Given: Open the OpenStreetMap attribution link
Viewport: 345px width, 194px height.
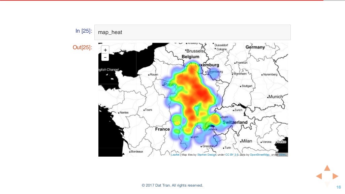Looking at the screenshot, I should pos(260,155).
